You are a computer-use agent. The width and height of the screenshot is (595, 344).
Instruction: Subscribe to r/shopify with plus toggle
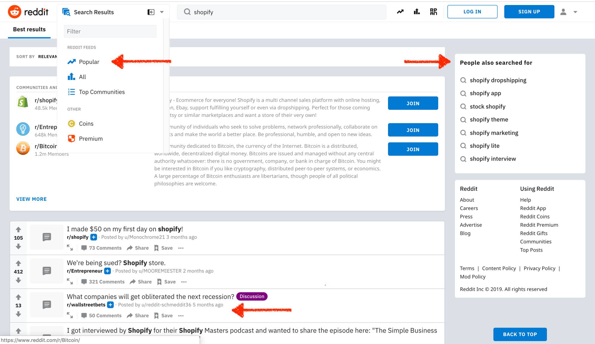(x=94, y=237)
